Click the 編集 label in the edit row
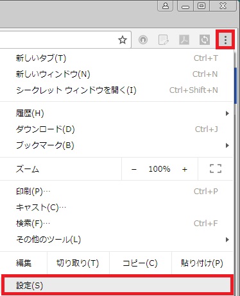This screenshot has height=296, width=240. tap(24, 263)
